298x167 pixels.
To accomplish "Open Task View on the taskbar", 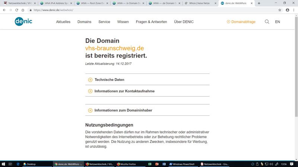I will pos(10,164).
